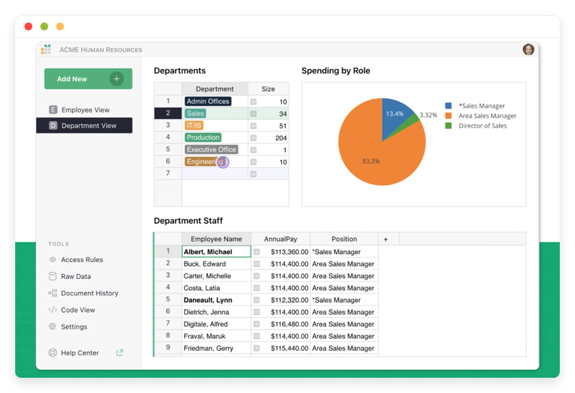Open the Employee View page
This screenshot has height=393, width=575.
85,110
